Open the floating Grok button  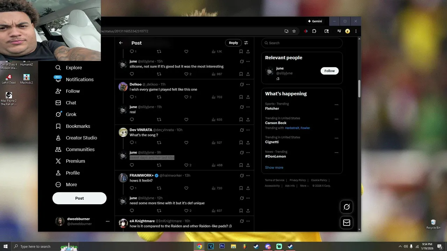[346, 207]
